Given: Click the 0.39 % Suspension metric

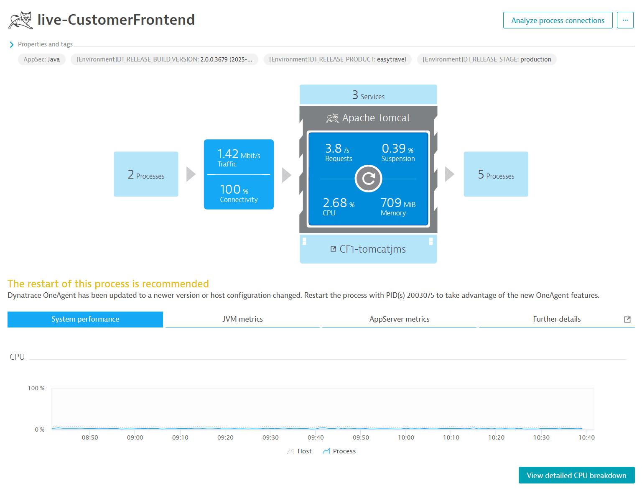Looking at the screenshot, I should point(398,152).
